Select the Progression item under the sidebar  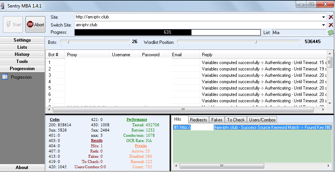[21, 77]
